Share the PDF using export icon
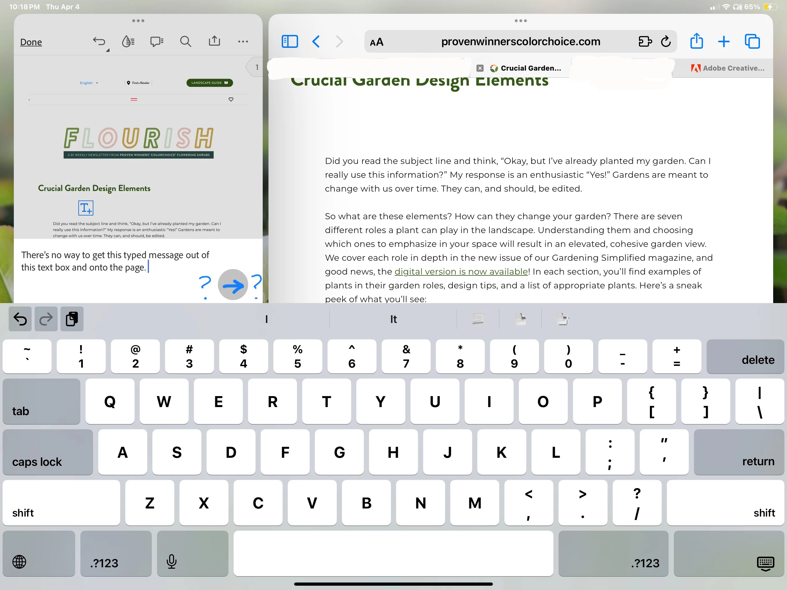Image resolution: width=787 pixels, height=590 pixels. point(214,41)
